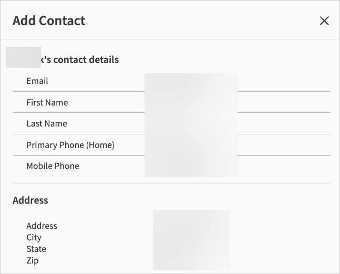The height and width of the screenshot is (274, 340).
Task: Select the Zip label
Action: [x=33, y=260]
